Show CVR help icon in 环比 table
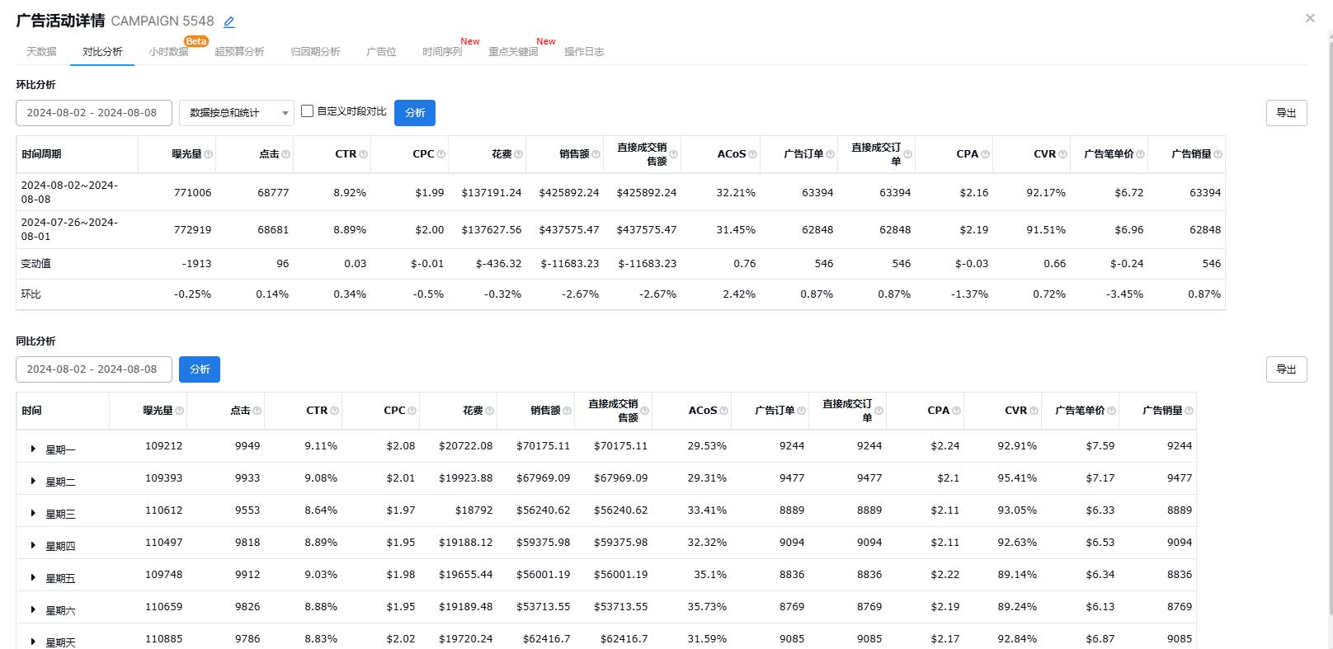1333x649 pixels. tap(1062, 154)
